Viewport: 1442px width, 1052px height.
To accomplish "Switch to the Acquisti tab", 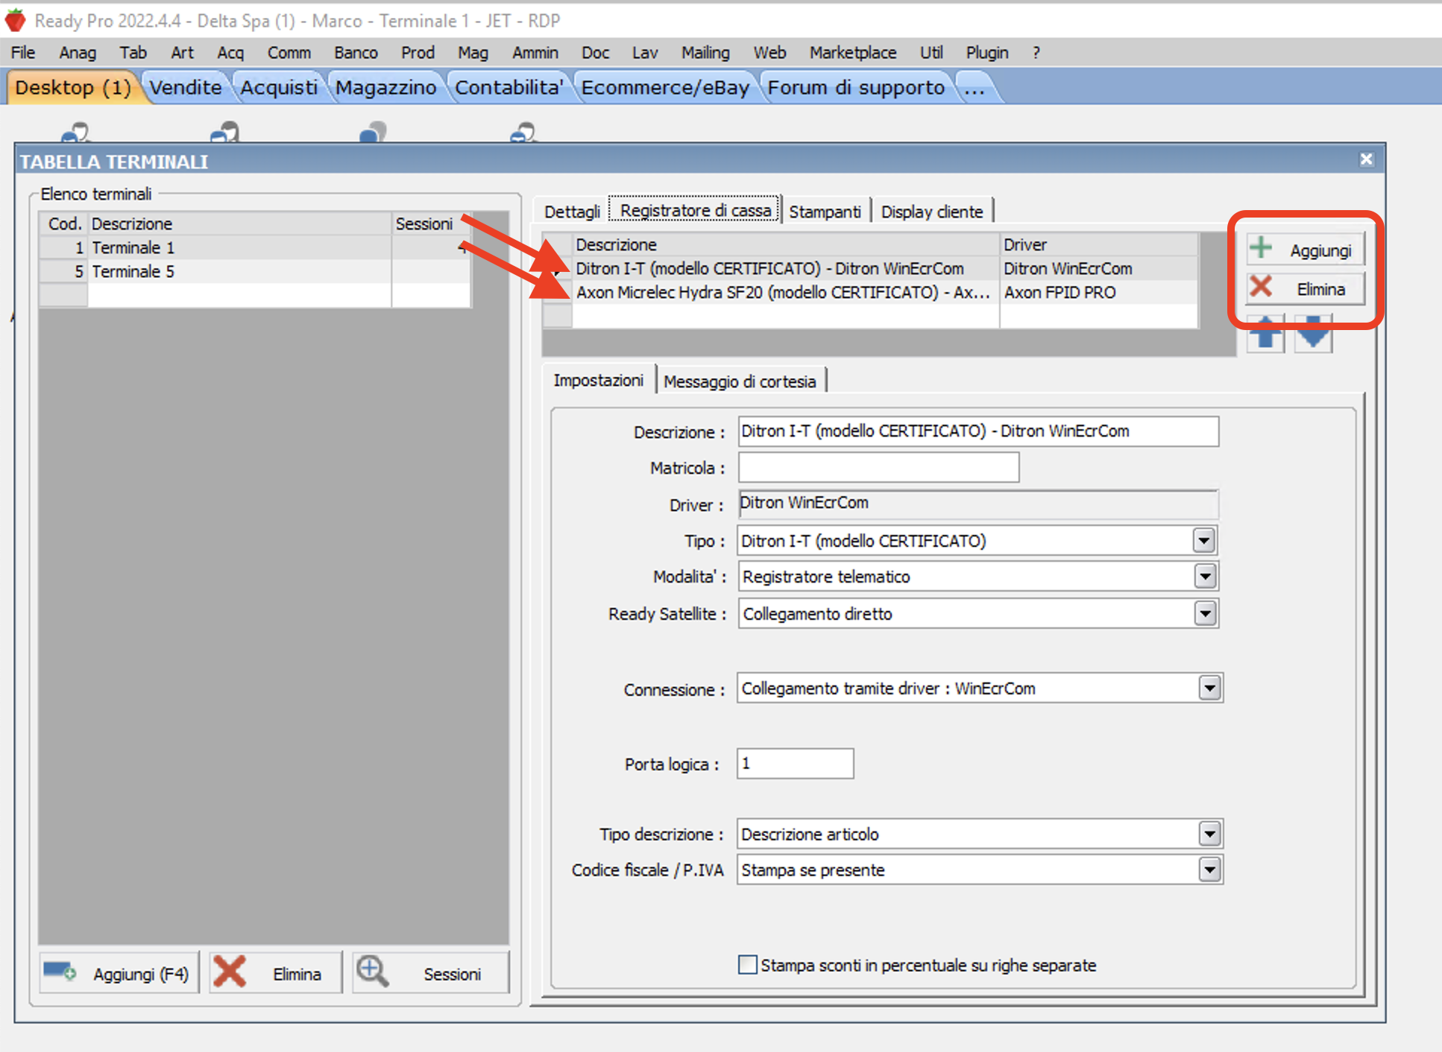I will (x=278, y=87).
